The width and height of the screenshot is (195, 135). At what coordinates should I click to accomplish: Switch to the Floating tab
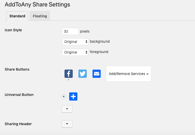tap(40, 16)
